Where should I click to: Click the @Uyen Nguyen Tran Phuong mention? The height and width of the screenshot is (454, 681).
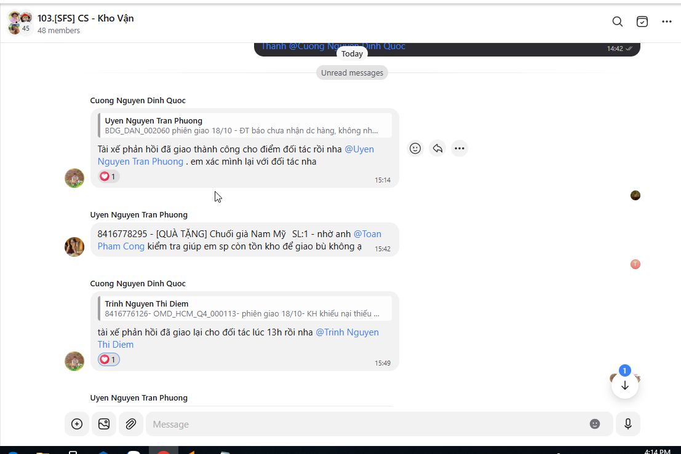[236, 155]
